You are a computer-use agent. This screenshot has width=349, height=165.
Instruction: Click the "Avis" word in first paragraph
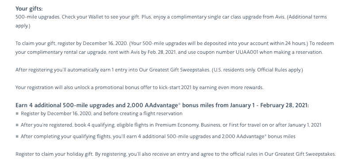(x=280, y=17)
